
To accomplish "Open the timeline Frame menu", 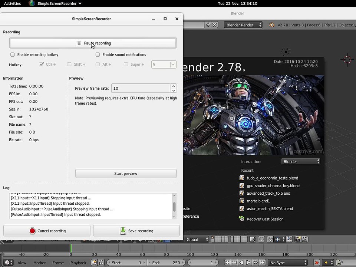I will pos(58,263).
